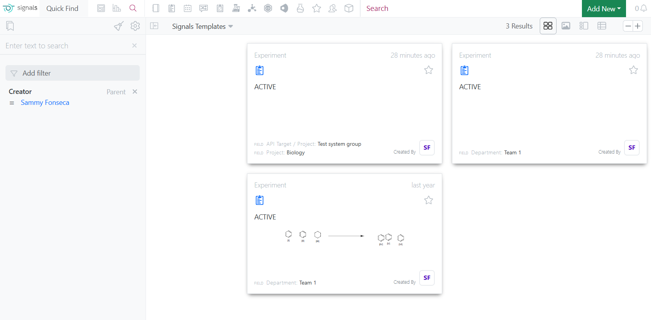651x320 pixels.
Task: Click the broom clear filters icon
Action: (x=119, y=26)
